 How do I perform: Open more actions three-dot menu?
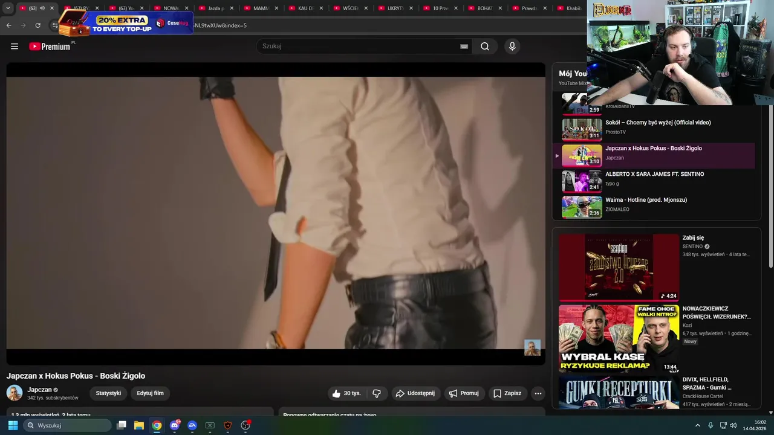pyautogui.click(x=538, y=393)
